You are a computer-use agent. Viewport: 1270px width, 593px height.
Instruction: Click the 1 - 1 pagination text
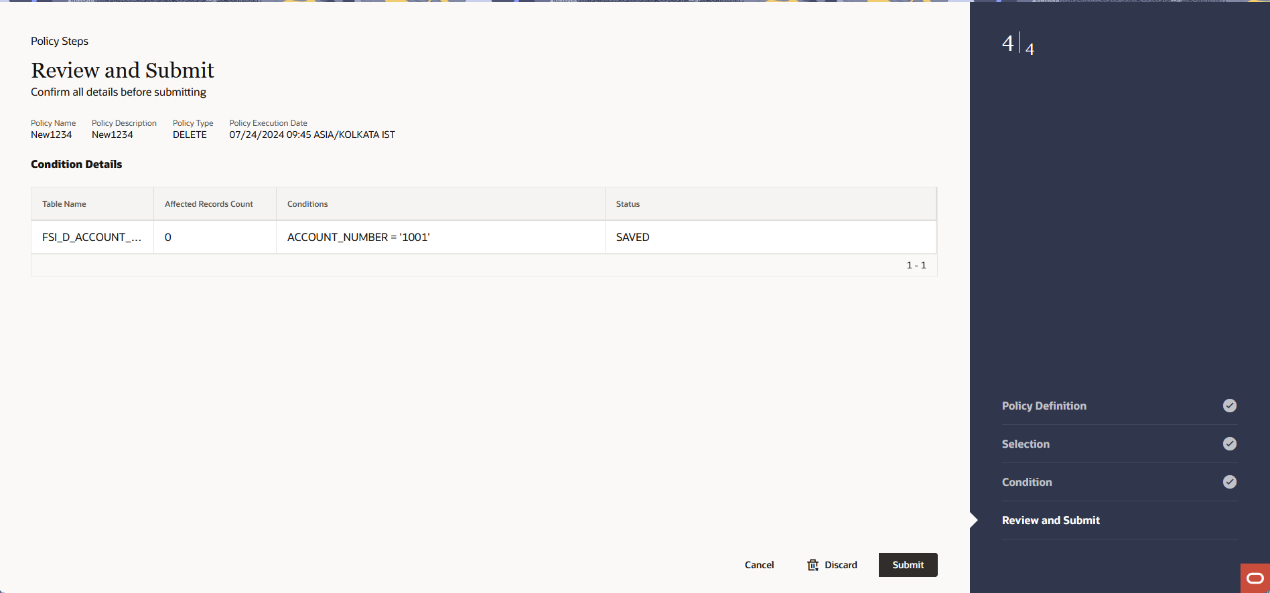(x=916, y=265)
